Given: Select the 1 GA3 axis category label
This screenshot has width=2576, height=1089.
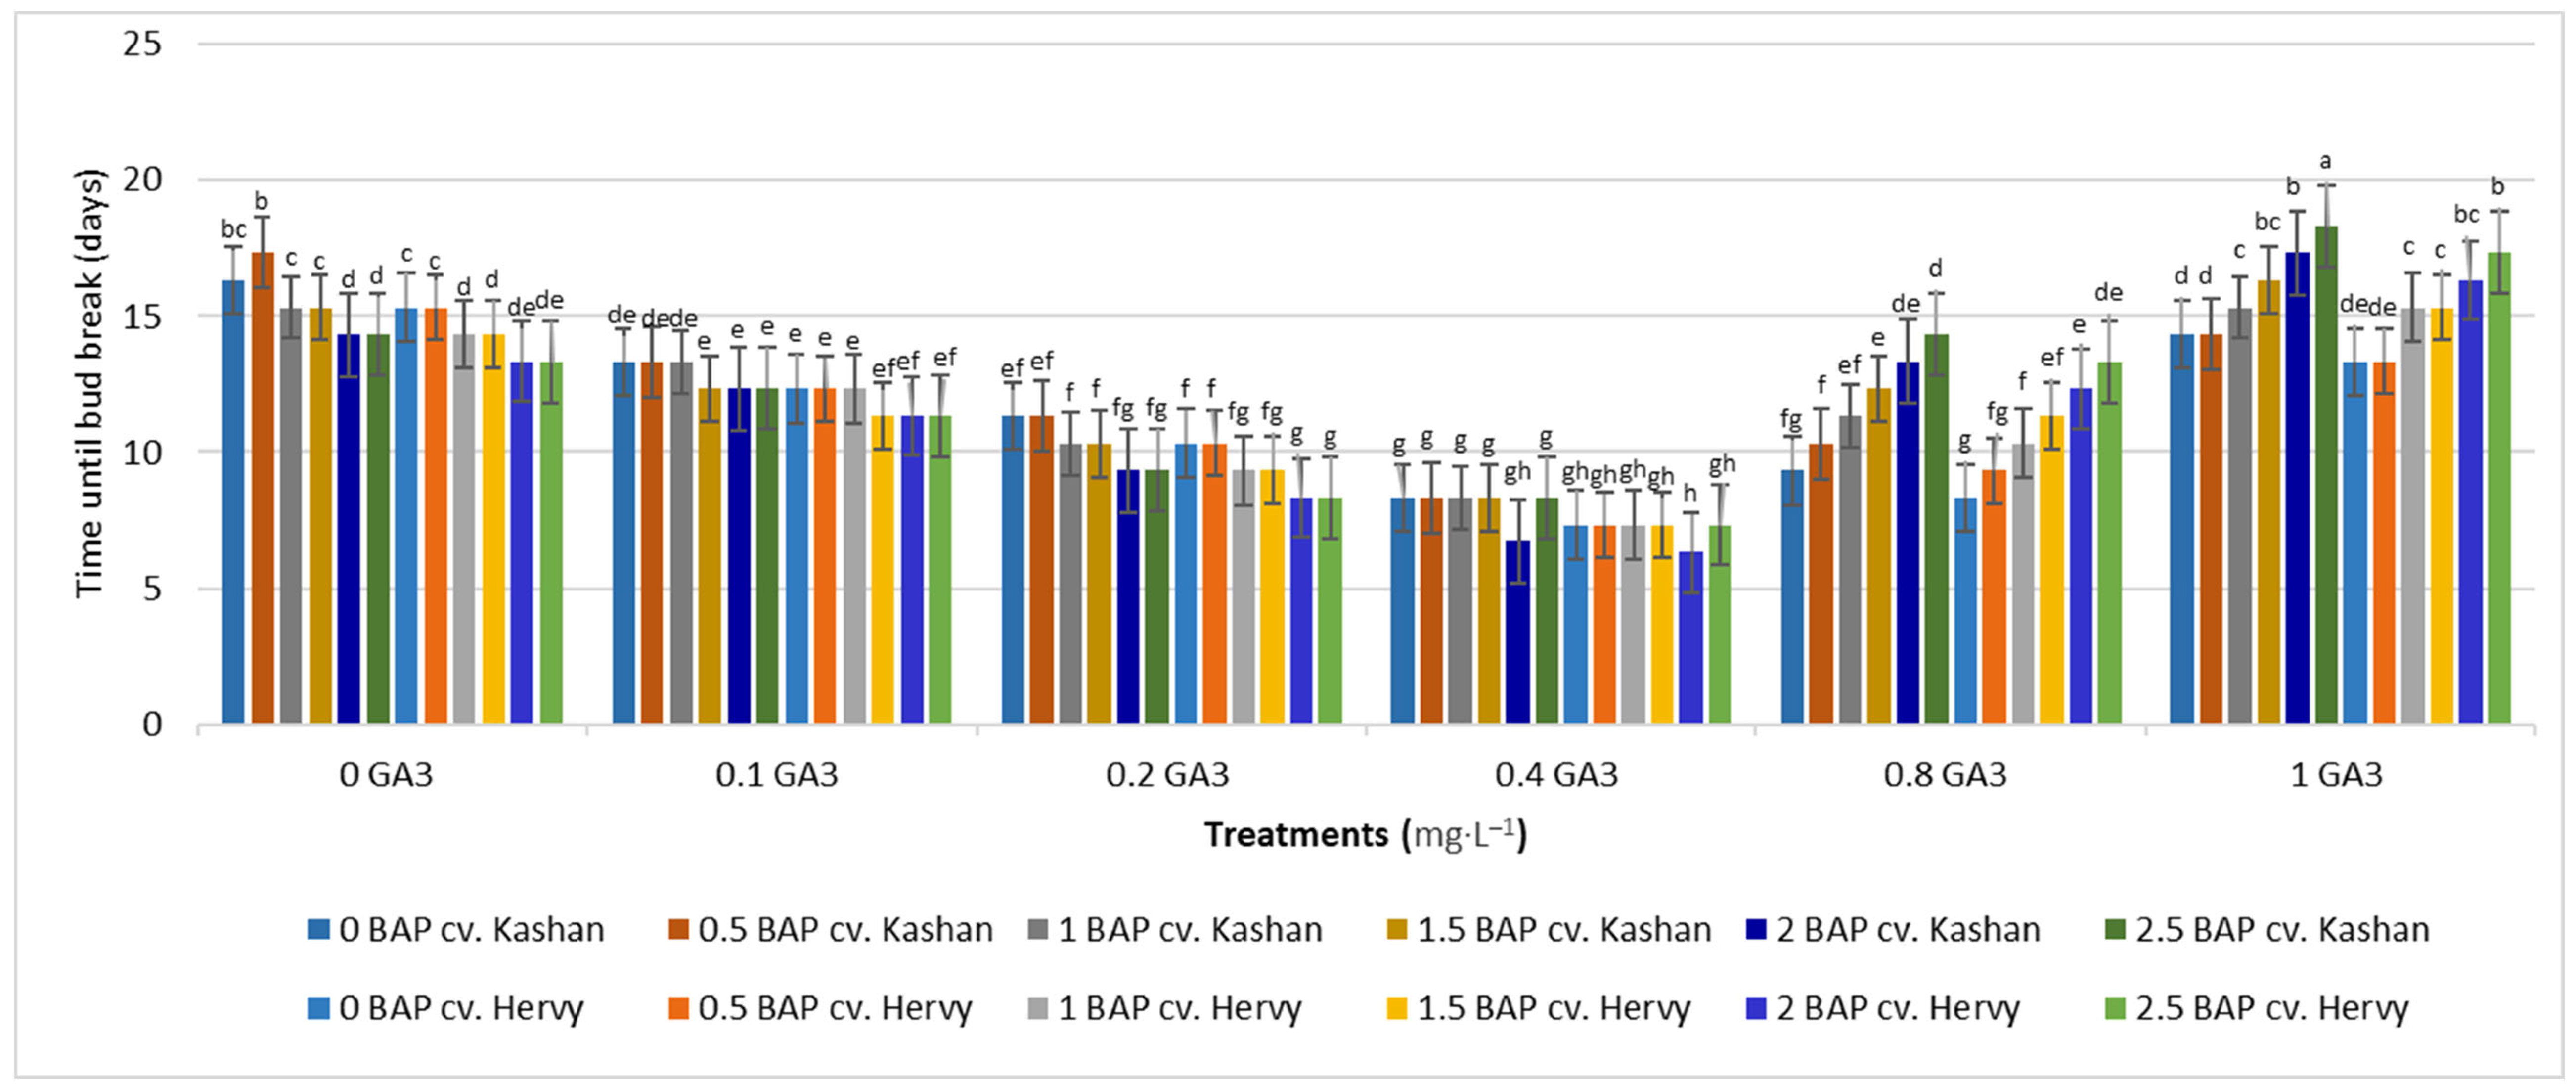Looking at the screenshot, I should (2336, 775).
